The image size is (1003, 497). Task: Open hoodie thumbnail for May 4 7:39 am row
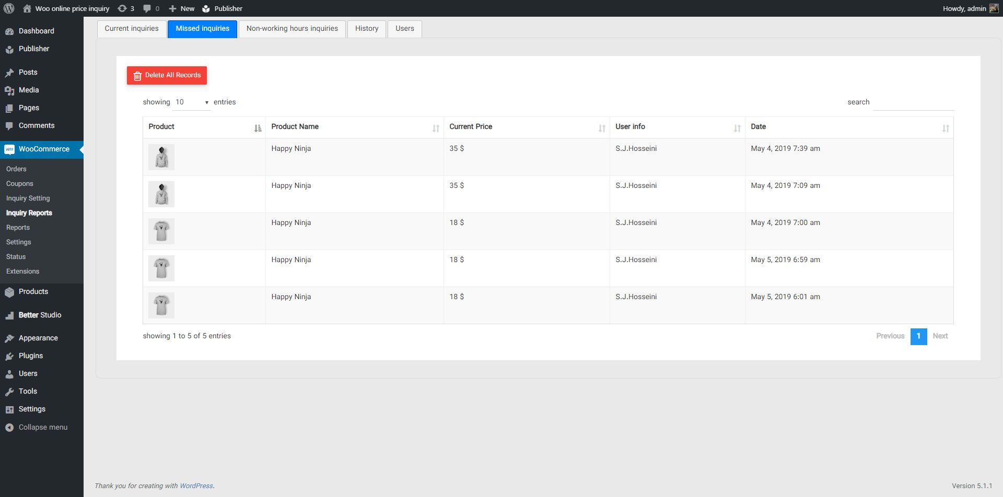pos(161,157)
